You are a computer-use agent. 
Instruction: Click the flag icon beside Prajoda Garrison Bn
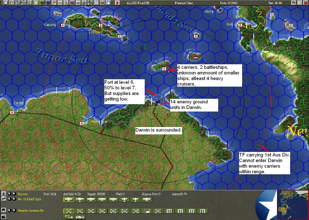(4, 210)
